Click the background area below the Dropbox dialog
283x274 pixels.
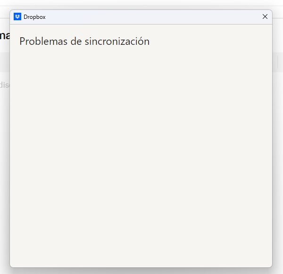141,271
